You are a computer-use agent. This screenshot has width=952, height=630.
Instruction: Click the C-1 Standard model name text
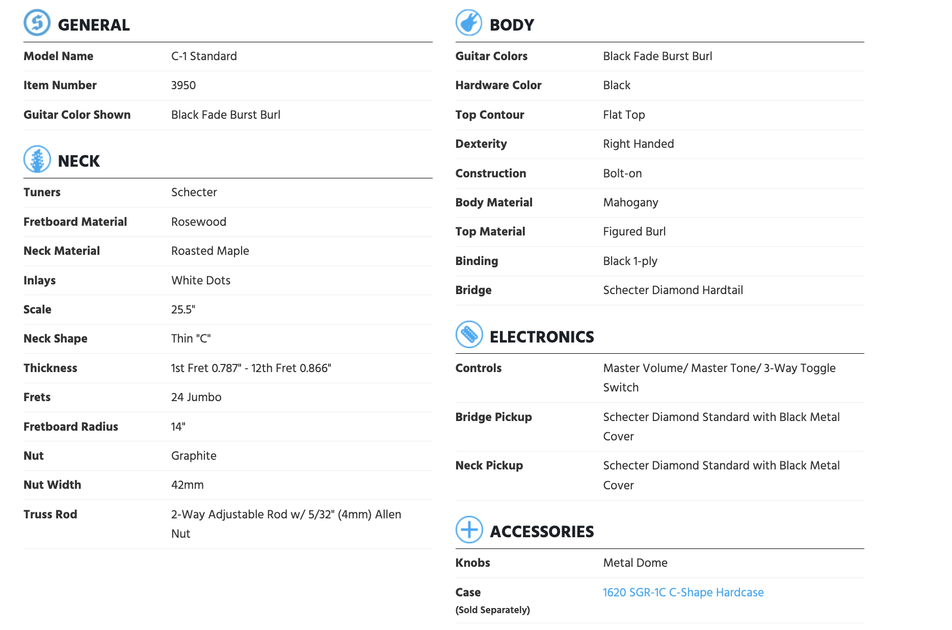(x=204, y=56)
